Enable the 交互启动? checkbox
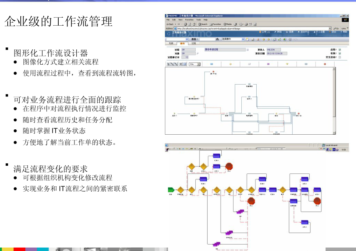The image size is (356, 251). pos(340,57)
